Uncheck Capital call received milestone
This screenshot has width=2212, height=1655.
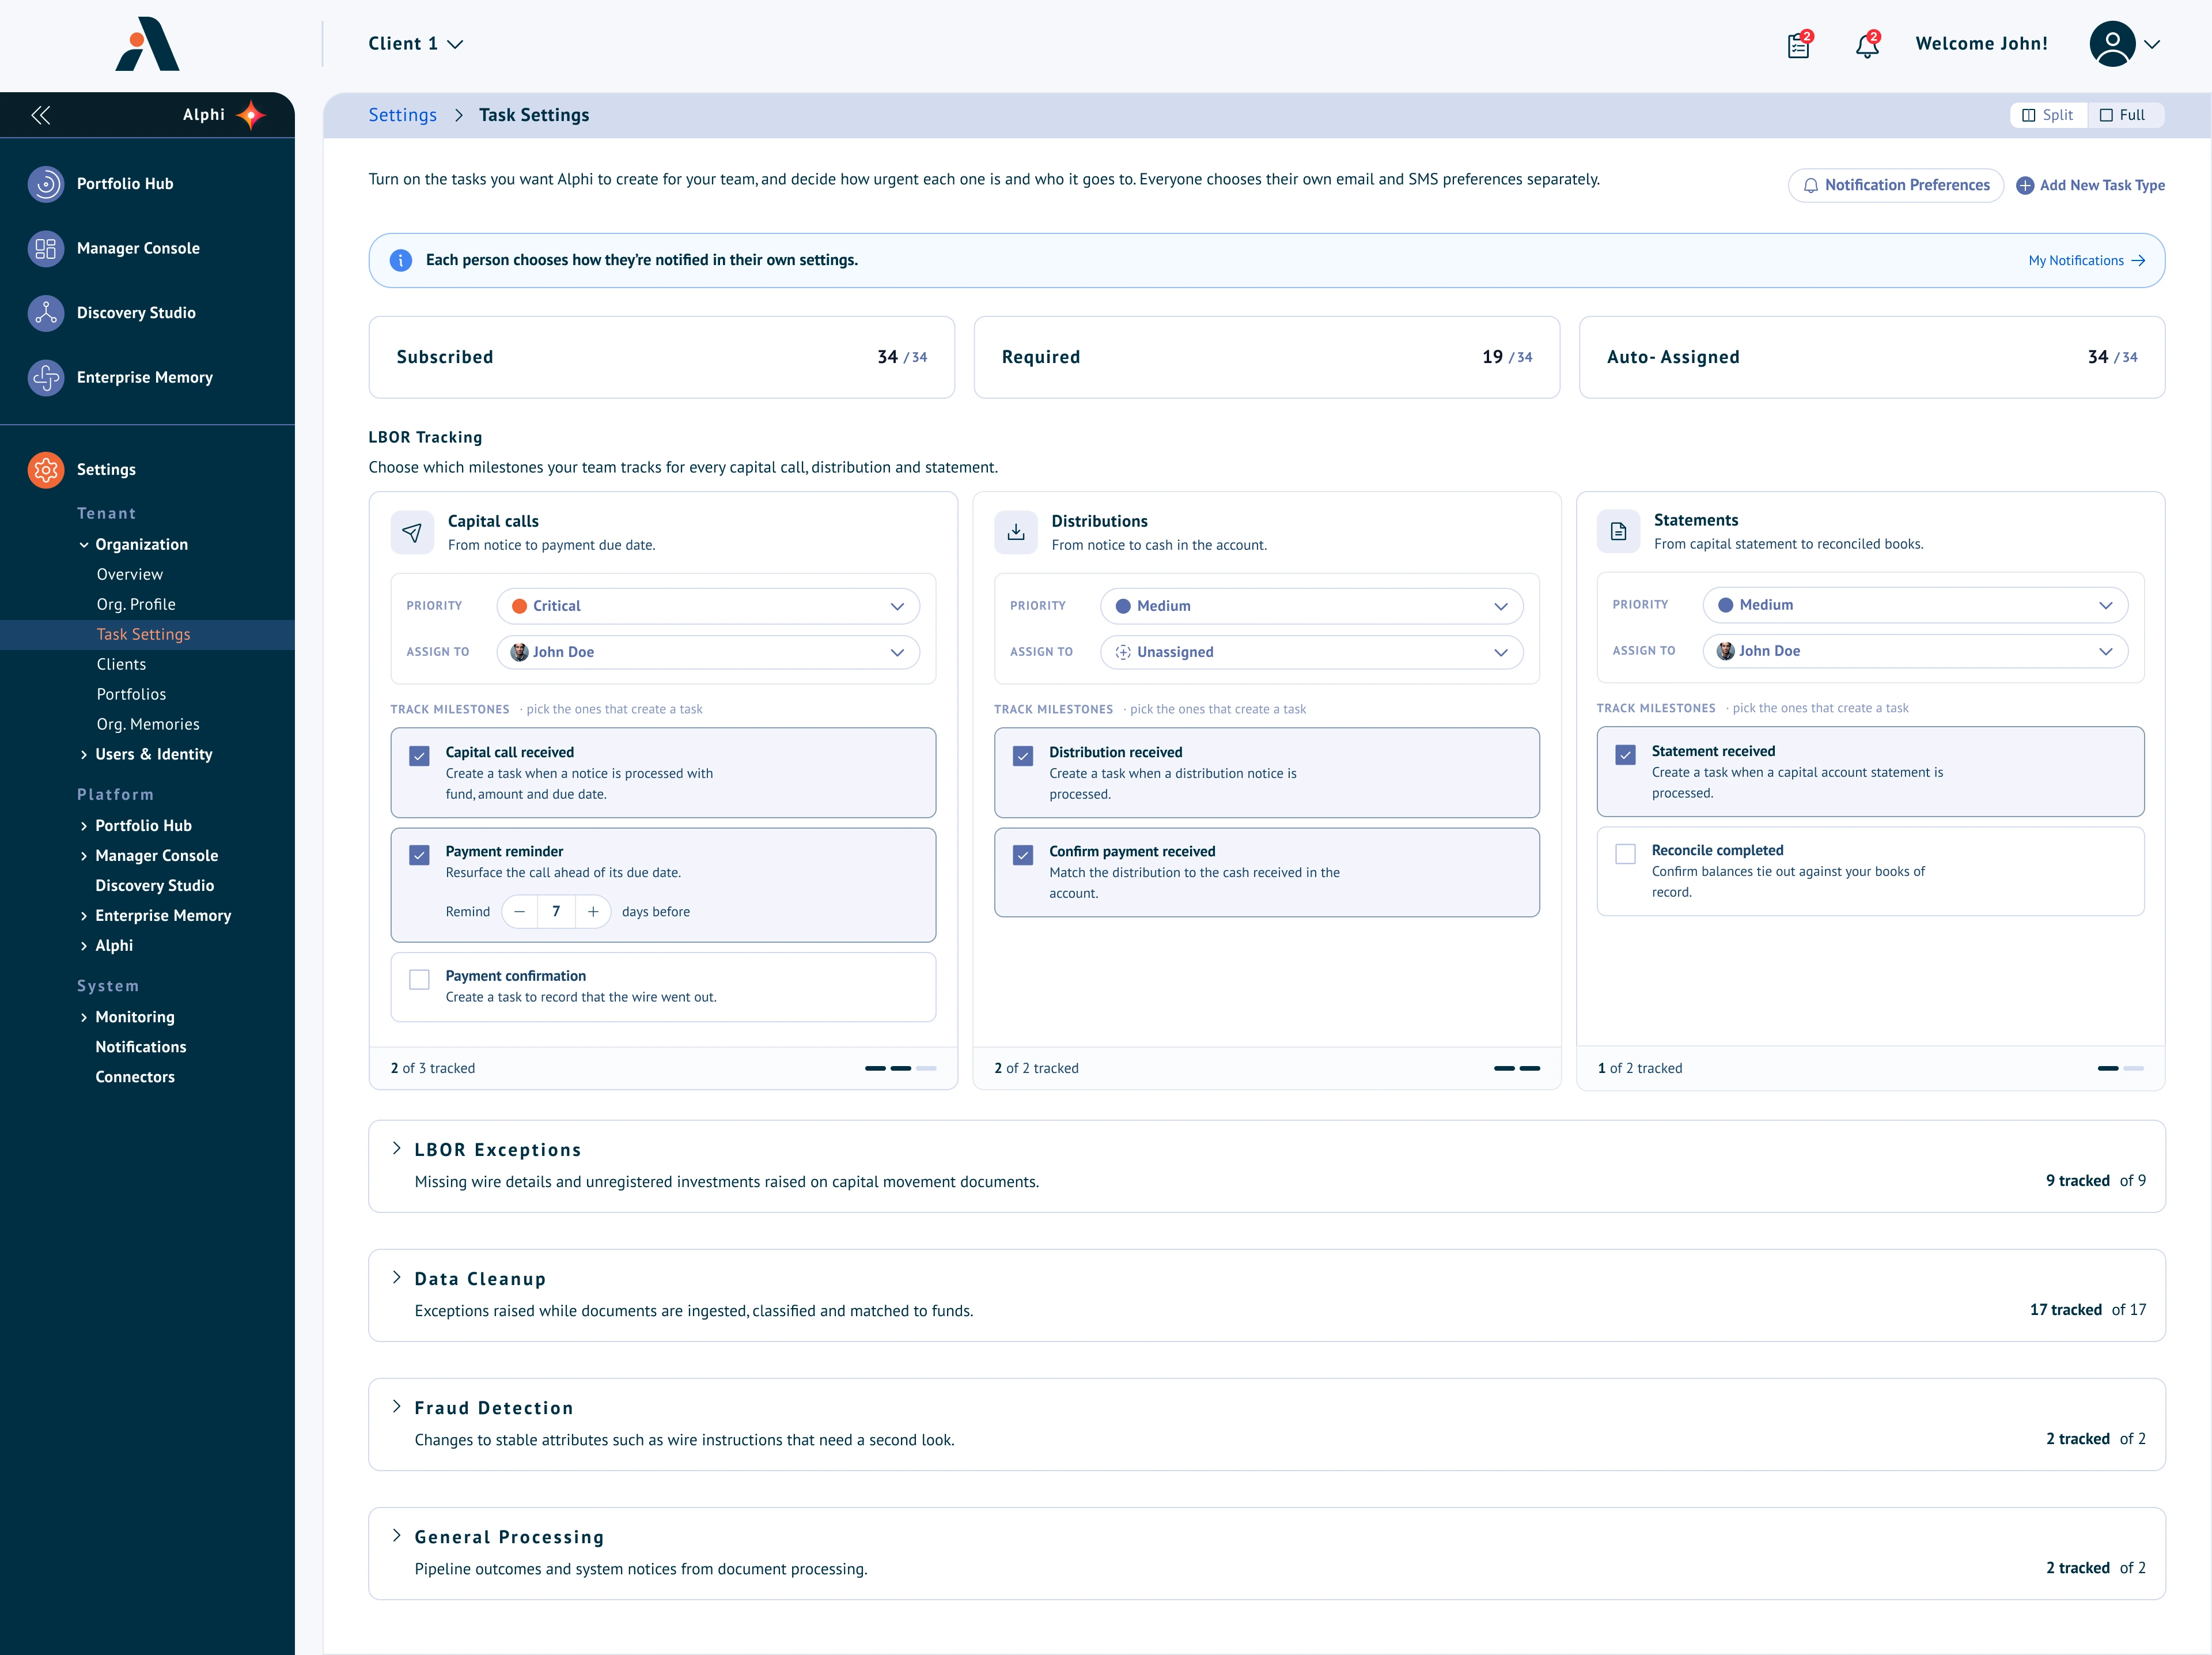coord(419,757)
